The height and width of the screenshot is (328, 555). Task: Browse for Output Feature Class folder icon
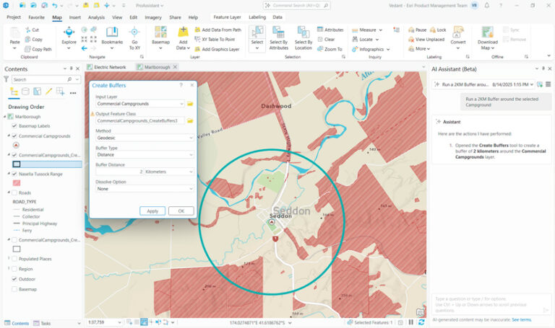click(190, 121)
